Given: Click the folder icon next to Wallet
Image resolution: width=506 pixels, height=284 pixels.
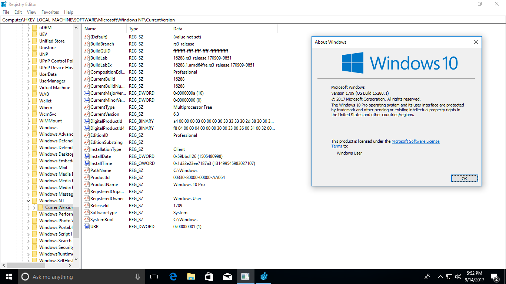Looking at the screenshot, I should pyautogui.click(x=34, y=101).
